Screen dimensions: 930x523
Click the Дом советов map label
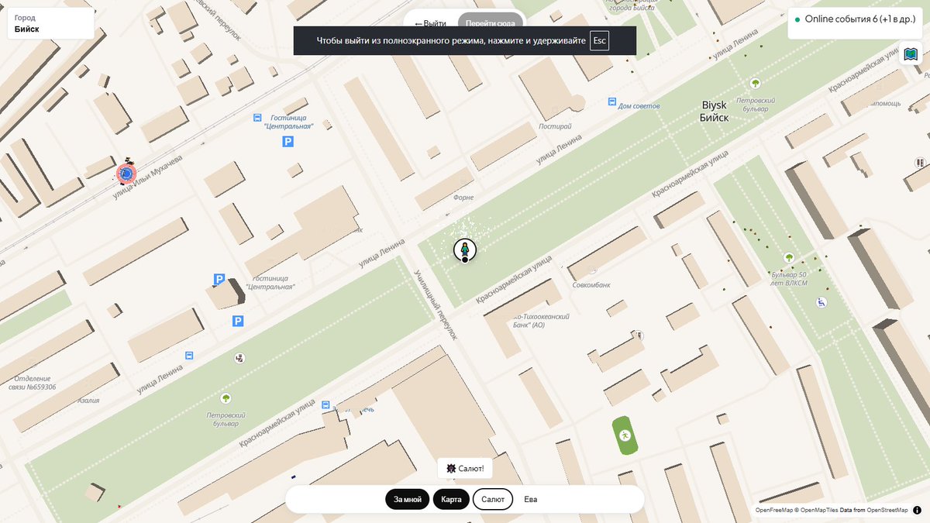pyautogui.click(x=640, y=106)
